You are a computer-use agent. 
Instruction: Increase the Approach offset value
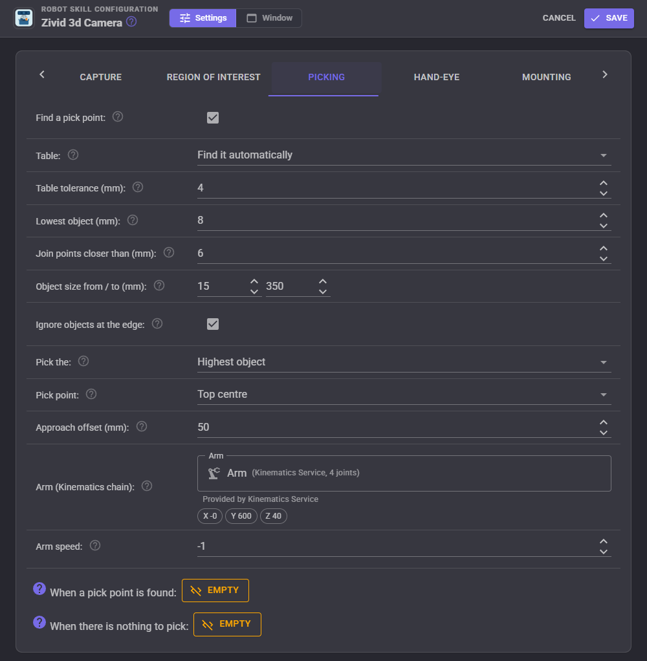tap(604, 422)
